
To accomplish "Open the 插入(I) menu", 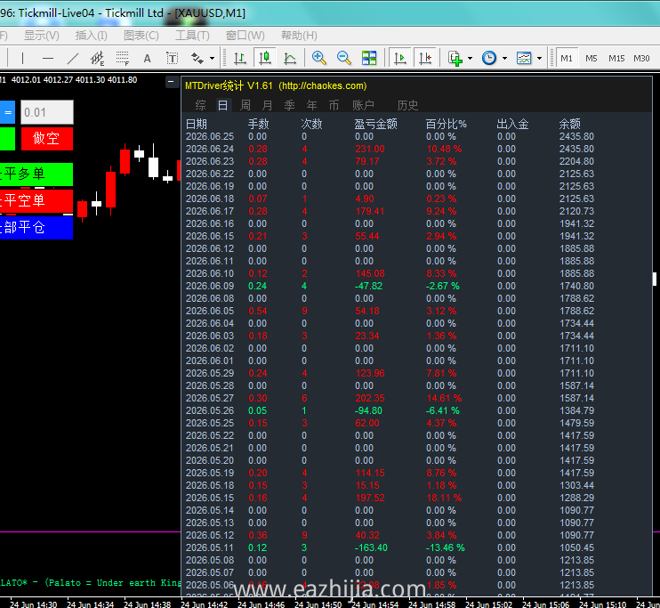I will tap(92, 36).
